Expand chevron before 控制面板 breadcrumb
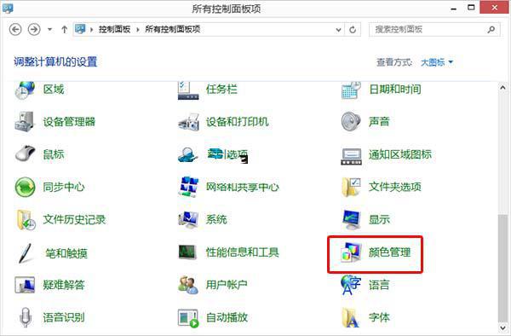Image resolution: width=511 pixels, height=336 pixels. tap(92, 30)
